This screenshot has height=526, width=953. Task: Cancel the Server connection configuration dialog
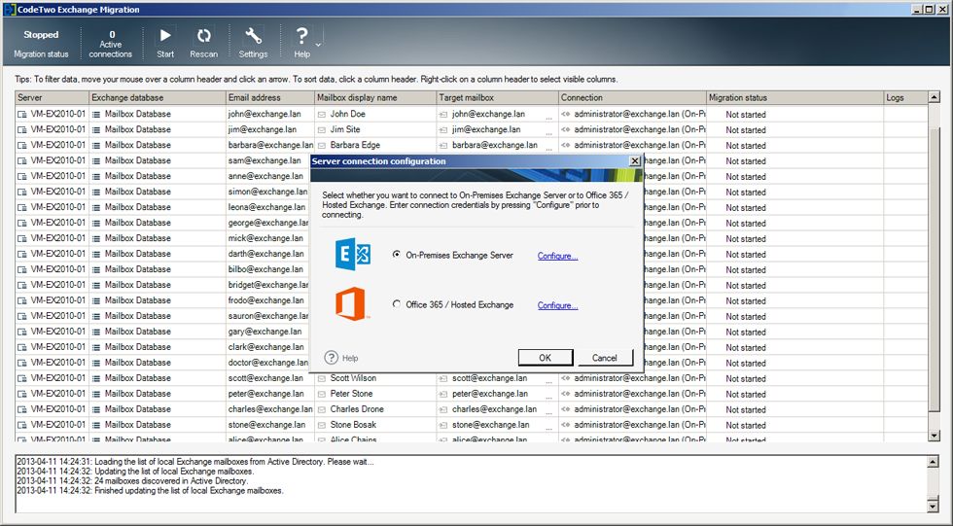pos(605,358)
